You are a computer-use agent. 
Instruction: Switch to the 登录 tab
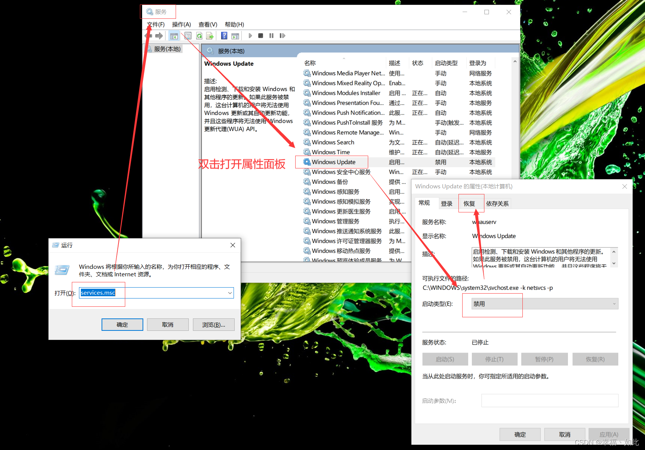(x=447, y=204)
